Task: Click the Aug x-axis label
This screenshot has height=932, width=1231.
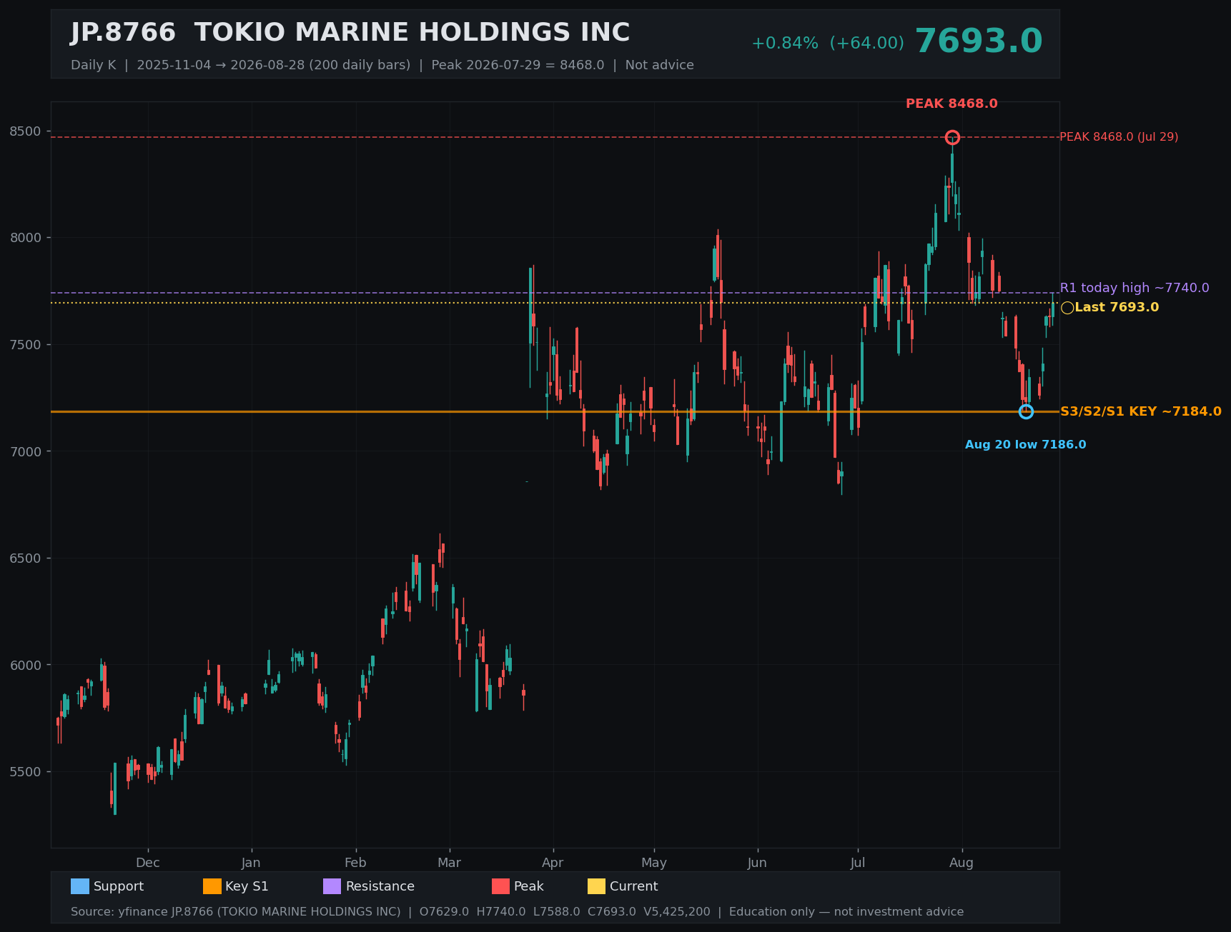Action: pos(961,863)
